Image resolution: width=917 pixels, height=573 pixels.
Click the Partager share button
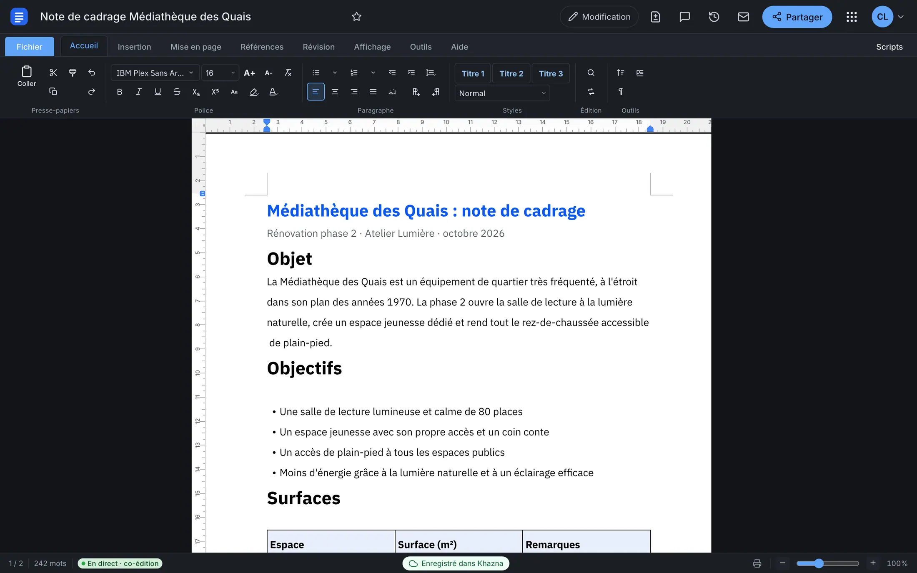[x=797, y=17]
